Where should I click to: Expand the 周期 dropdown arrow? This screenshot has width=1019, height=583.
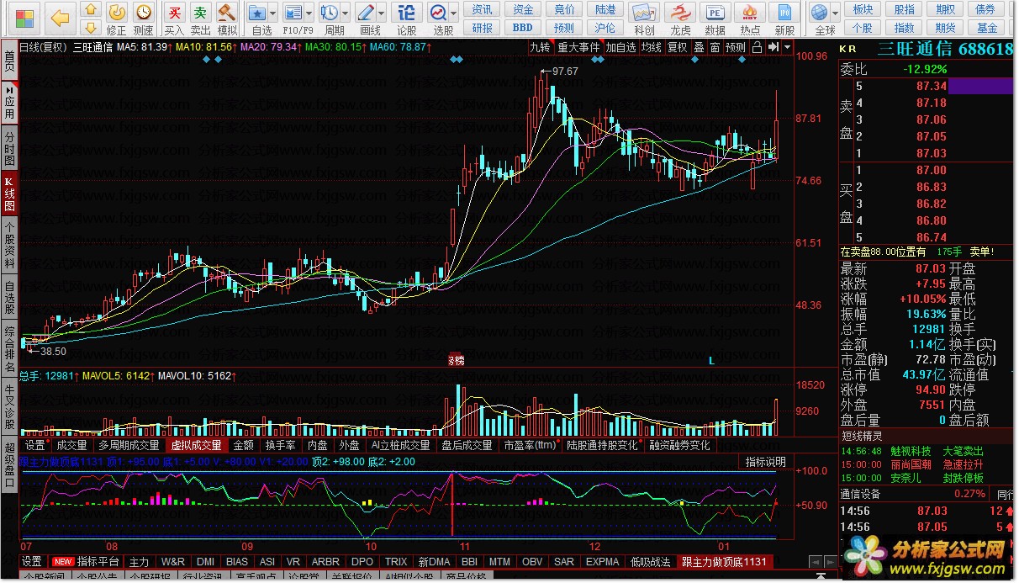coord(346,13)
